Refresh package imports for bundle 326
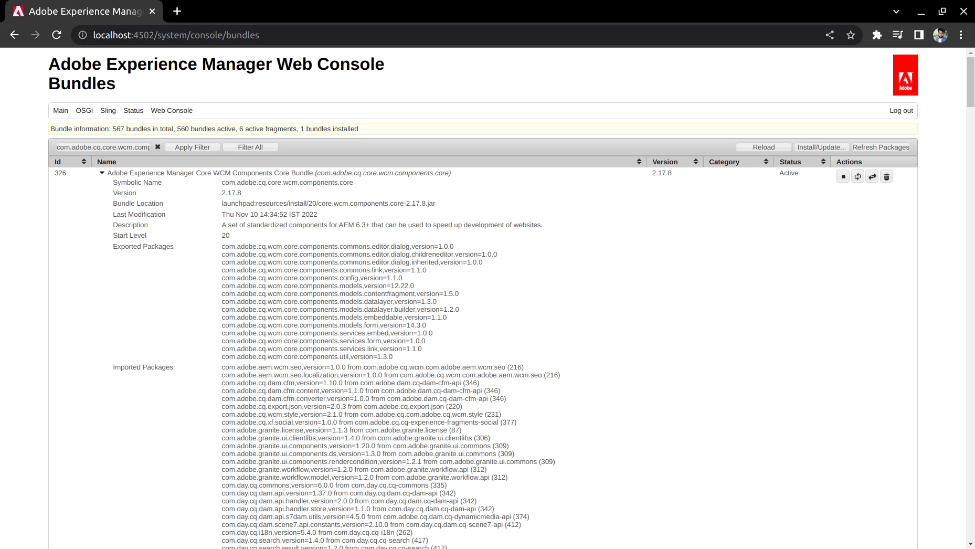 [857, 177]
